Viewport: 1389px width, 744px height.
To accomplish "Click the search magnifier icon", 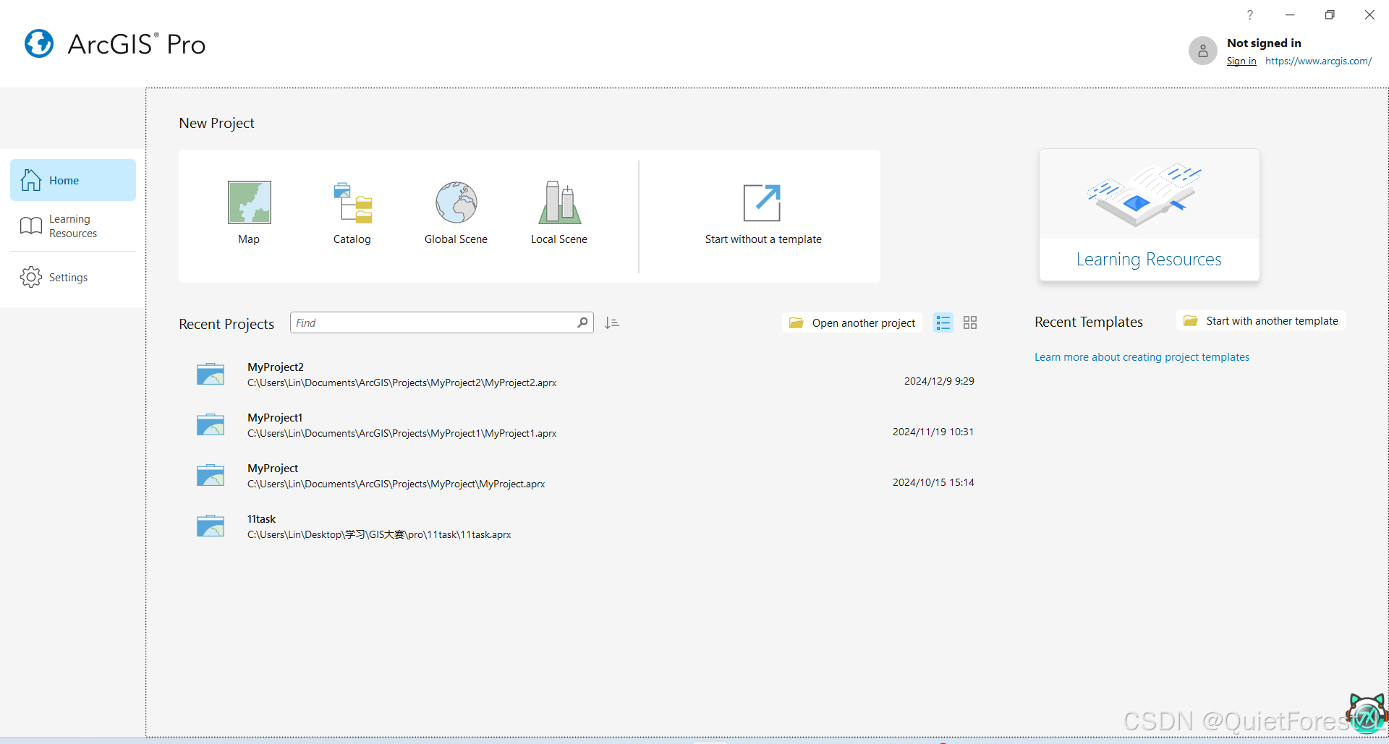I will click(583, 322).
